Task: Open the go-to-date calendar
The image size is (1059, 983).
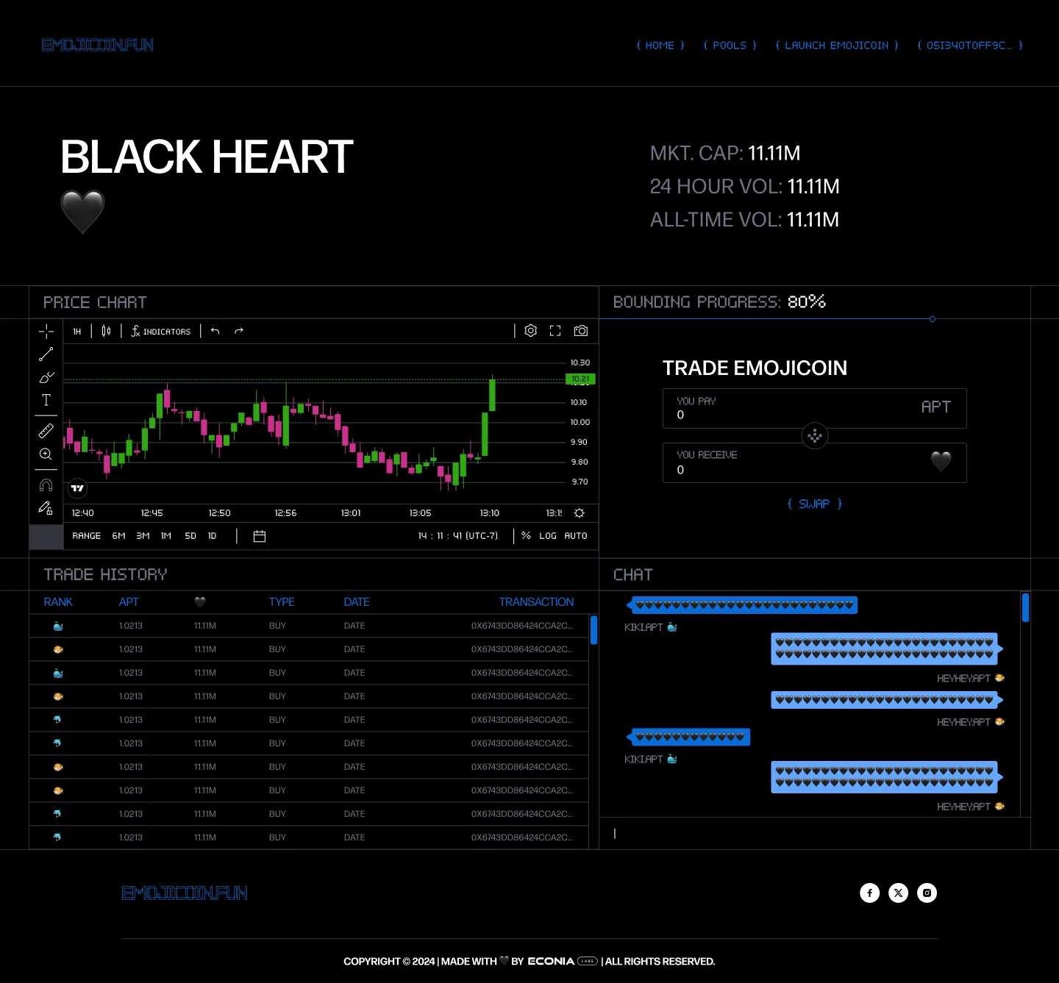Action: 260,536
